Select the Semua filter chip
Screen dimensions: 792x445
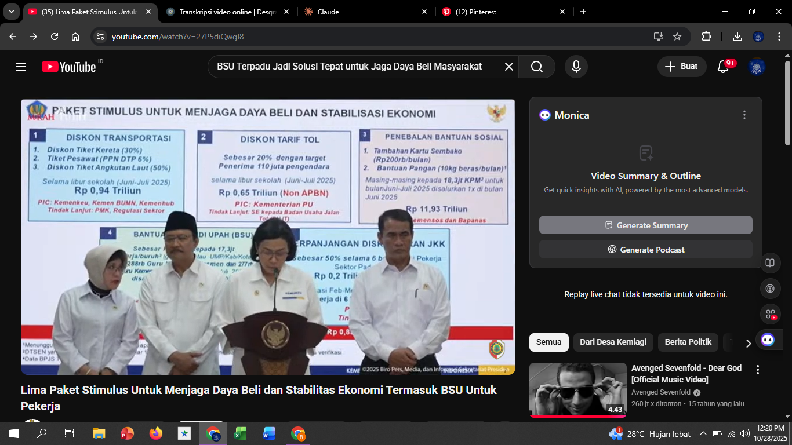[548, 342]
